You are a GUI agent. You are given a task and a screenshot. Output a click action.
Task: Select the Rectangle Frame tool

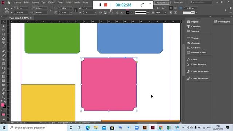(x=3, y=59)
